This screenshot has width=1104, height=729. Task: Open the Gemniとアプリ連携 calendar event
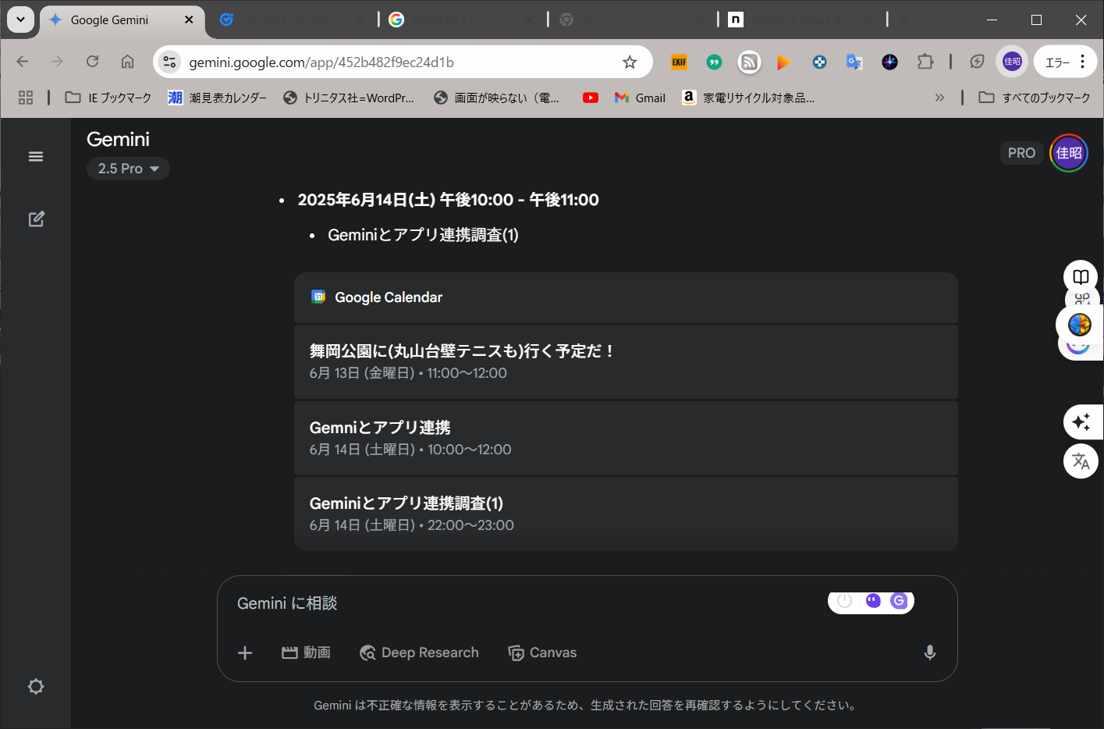(626, 438)
